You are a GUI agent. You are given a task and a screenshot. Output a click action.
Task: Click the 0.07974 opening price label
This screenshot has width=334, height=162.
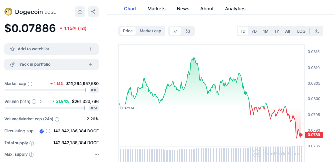click(x=127, y=108)
